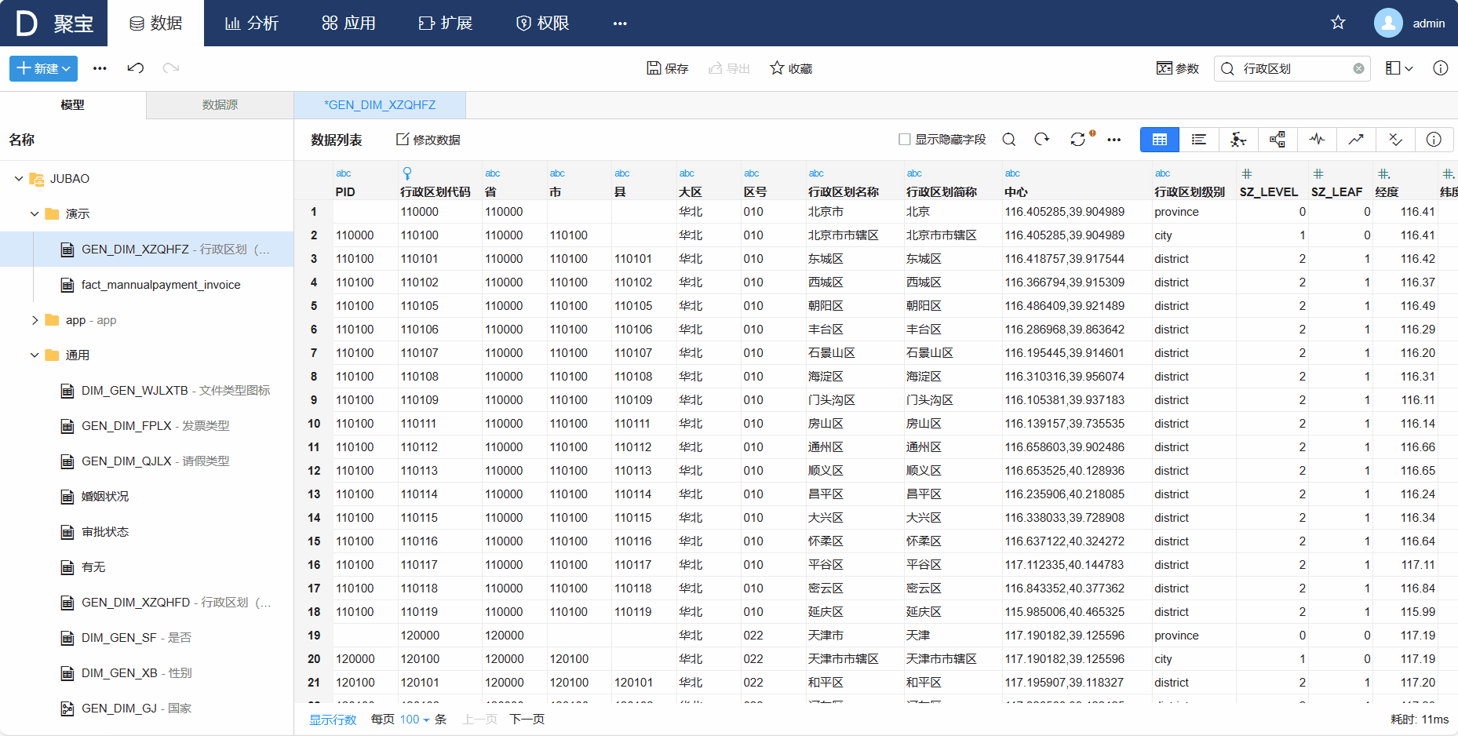This screenshot has width=1458, height=736.
Task: Click the redo arrow icon
Action: pos(171,68)
